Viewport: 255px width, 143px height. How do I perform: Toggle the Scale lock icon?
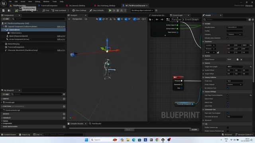point(218,52)
